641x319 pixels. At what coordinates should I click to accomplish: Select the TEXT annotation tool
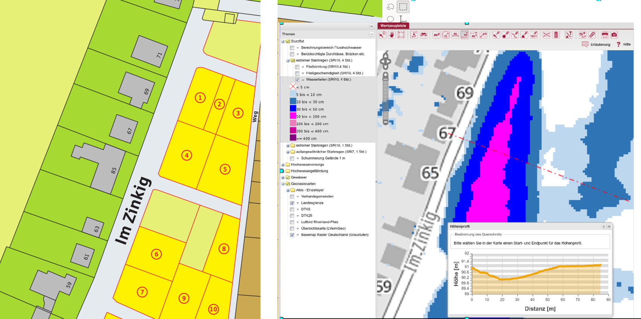534,35
